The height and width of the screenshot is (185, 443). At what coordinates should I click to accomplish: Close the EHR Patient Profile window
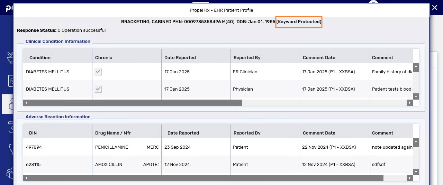[435, 8]
